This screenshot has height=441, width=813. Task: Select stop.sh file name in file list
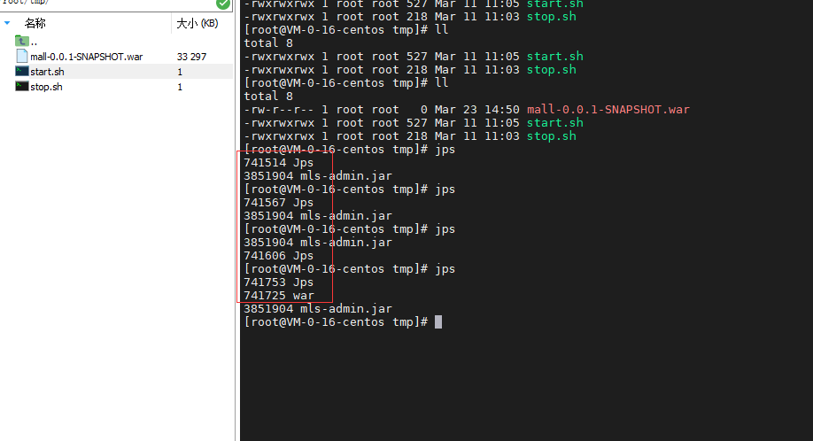click(x=46, y=87)
